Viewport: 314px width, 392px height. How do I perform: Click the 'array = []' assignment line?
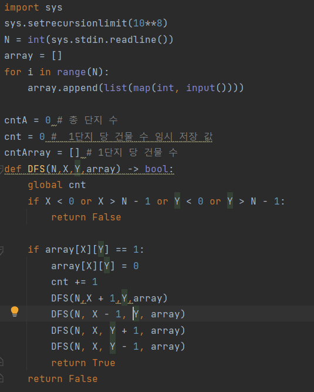coord(33,56)
